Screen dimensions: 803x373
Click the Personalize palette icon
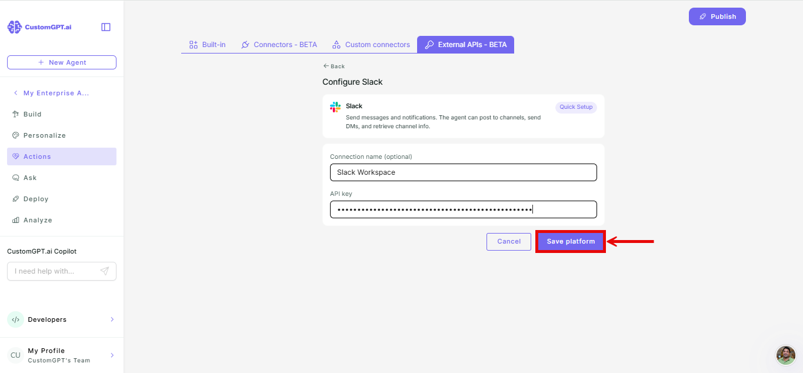[x=16, y=135]
